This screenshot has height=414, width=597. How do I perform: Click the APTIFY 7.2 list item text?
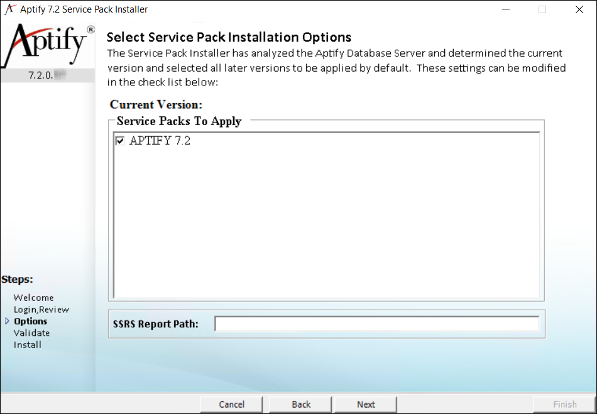(x=160, y=141)
